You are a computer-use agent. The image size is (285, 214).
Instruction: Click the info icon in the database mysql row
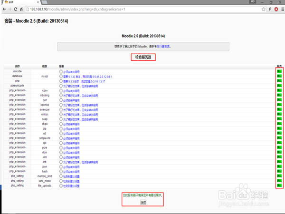pos(61,77)
